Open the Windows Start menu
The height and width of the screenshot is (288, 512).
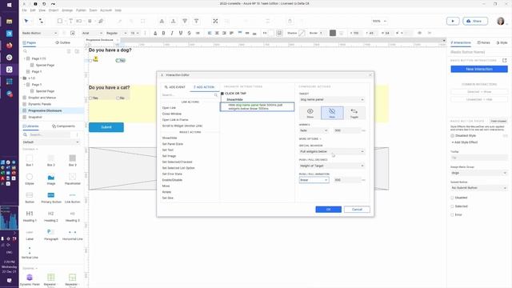coord(9,5)
